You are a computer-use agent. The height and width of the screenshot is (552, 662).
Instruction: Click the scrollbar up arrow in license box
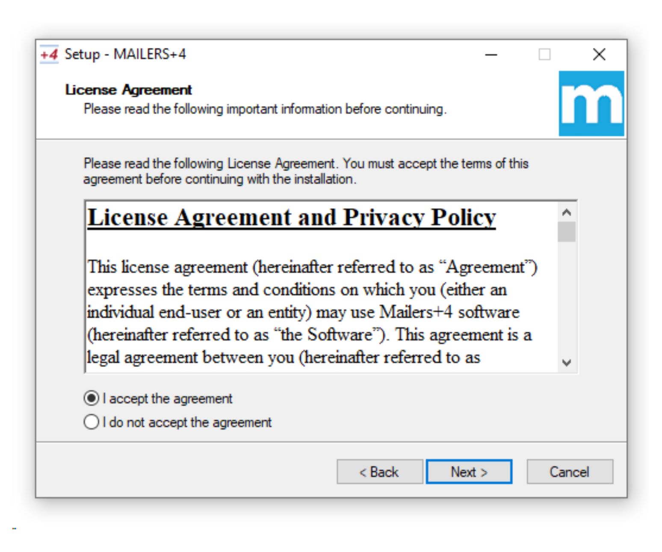point(567,212)
